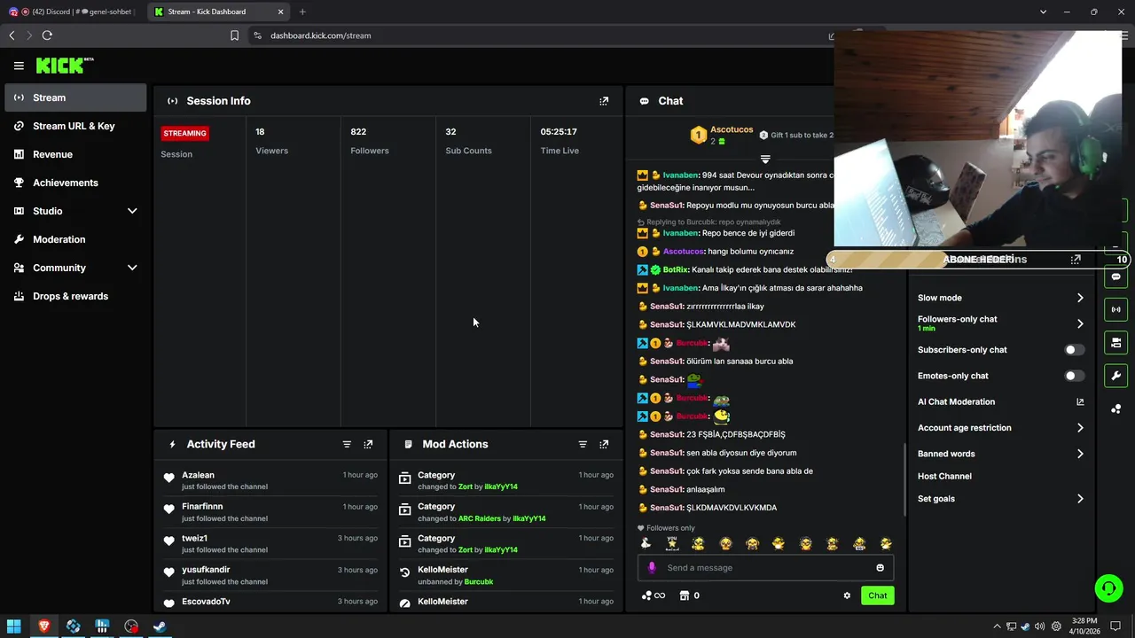Open Set goals options
1135x638 pixels.
click(1000, 499)
